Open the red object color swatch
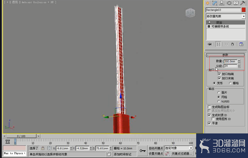 (244, 10)
